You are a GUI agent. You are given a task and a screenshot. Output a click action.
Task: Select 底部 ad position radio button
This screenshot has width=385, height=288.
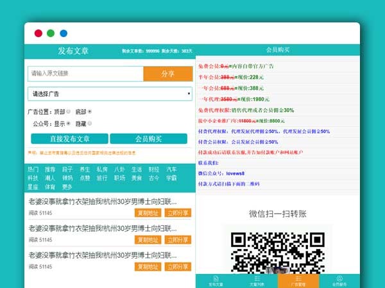(x=90, y=111)
